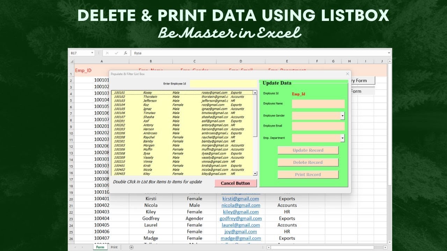The height and width of the screenshot is (251, 447).
Task: Click the Employee Name input field
Action: click(318, 104)
